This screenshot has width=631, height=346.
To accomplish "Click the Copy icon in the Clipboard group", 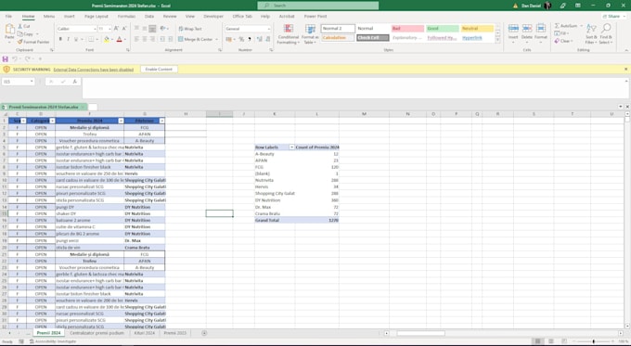I will 20,34.
